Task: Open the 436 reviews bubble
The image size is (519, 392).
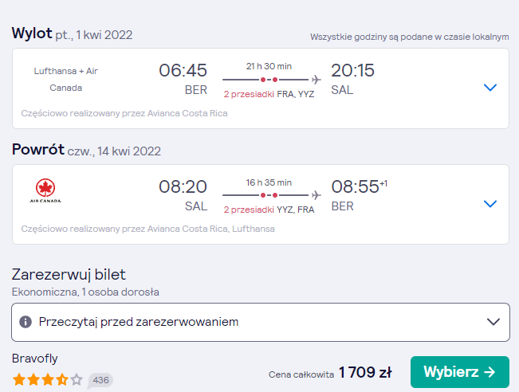Action: pos(100,380)
